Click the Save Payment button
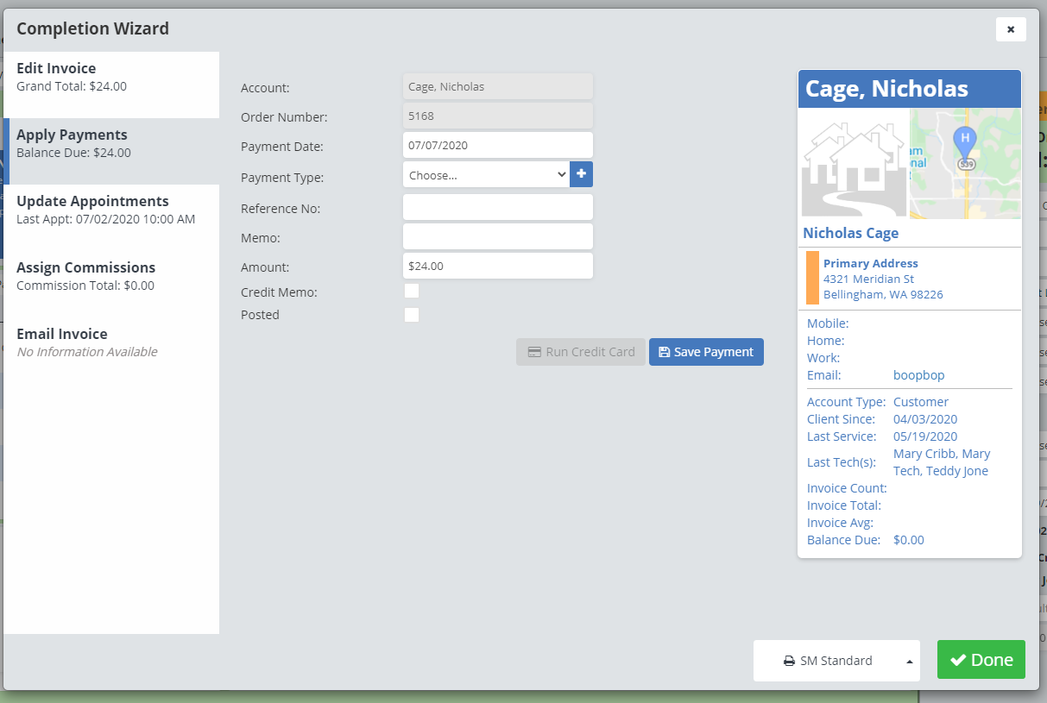Screen dimensions: 1047x703 pyautogui.click(x=705, y=352)
